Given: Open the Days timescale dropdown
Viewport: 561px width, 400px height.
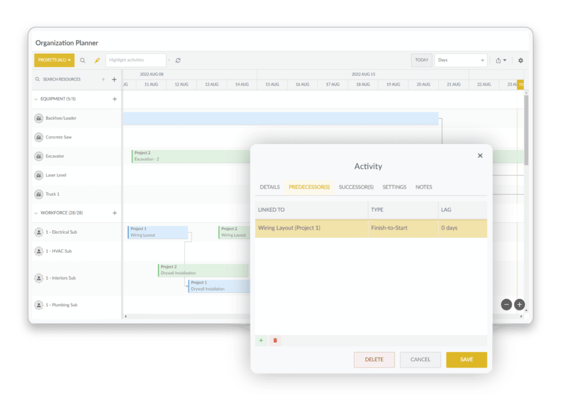Looking at the screenshot, I should click(x=460, y=60).
